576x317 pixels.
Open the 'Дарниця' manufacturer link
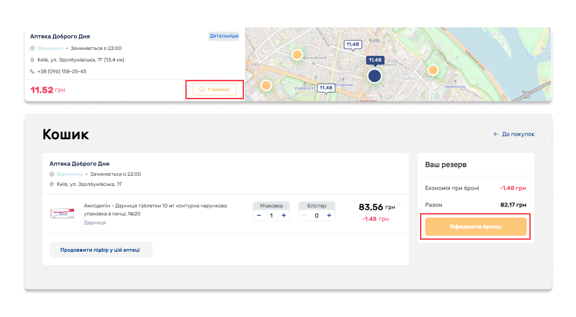[x=94, y=223]
